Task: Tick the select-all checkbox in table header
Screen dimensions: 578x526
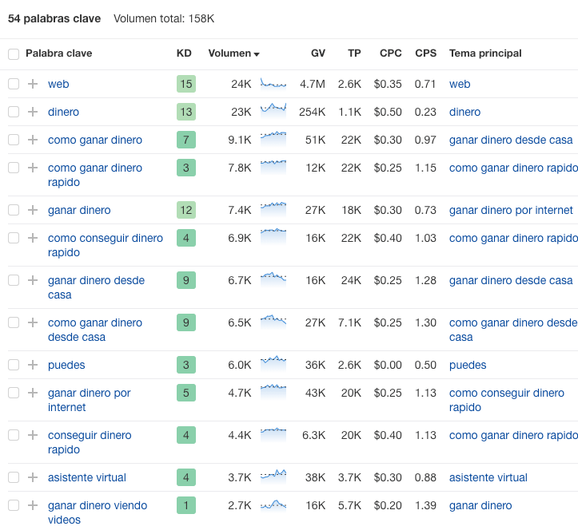Action: (14, 53)
